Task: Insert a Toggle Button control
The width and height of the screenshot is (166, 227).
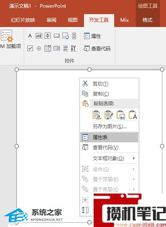Action: click(66, 48)
